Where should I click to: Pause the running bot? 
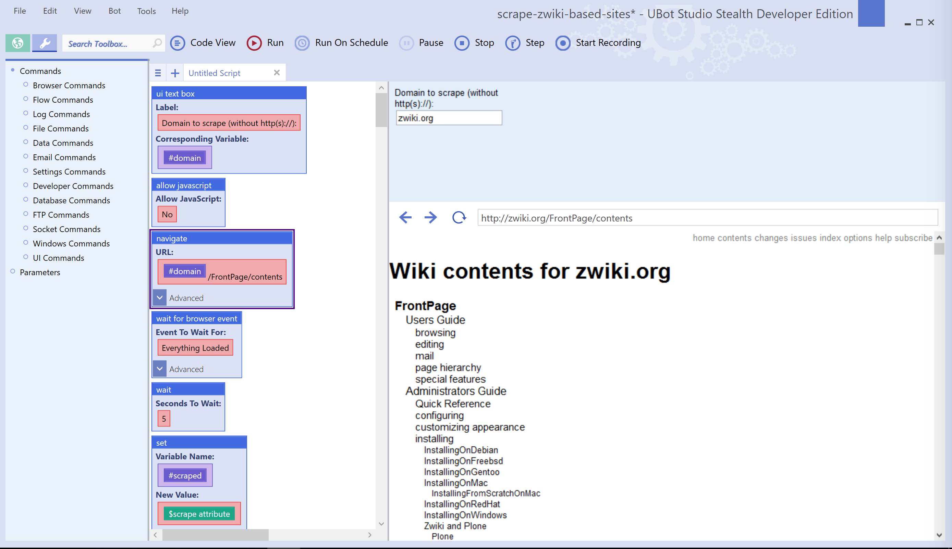click(x=421, y=43)
